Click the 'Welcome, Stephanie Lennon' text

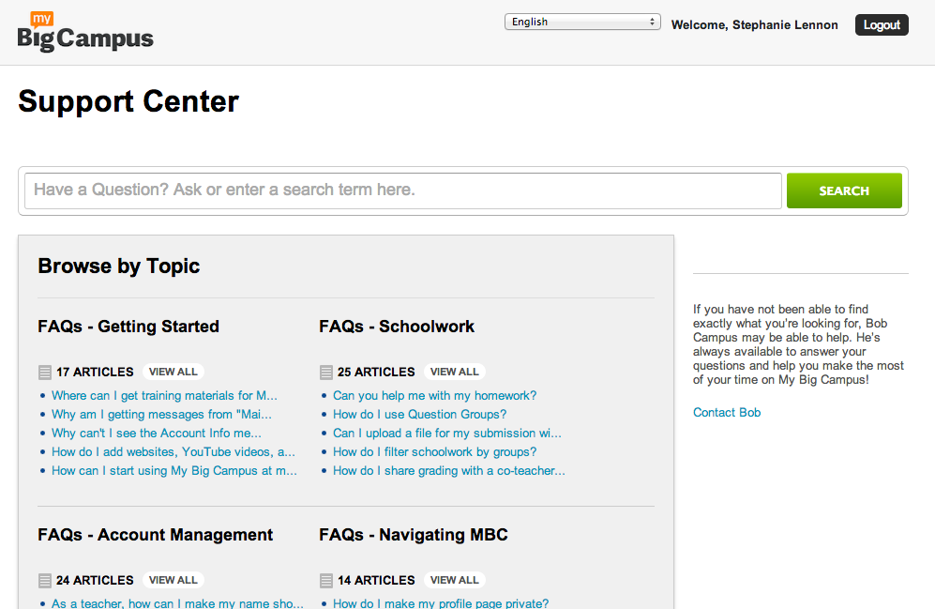click(754, 25)
